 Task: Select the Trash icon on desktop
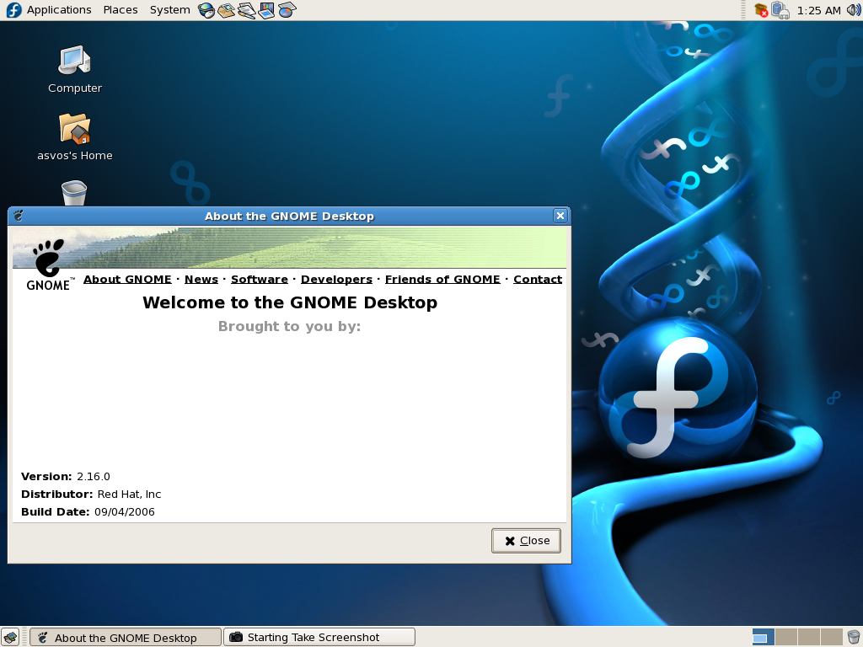click(74, 193)
